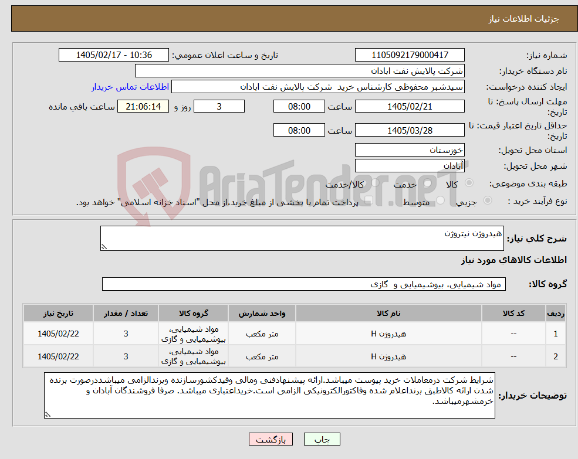The width and height of the screenshot is (578, 459).
Task: Click the response deadline date 1405/02/21
Action: (410, 107)
